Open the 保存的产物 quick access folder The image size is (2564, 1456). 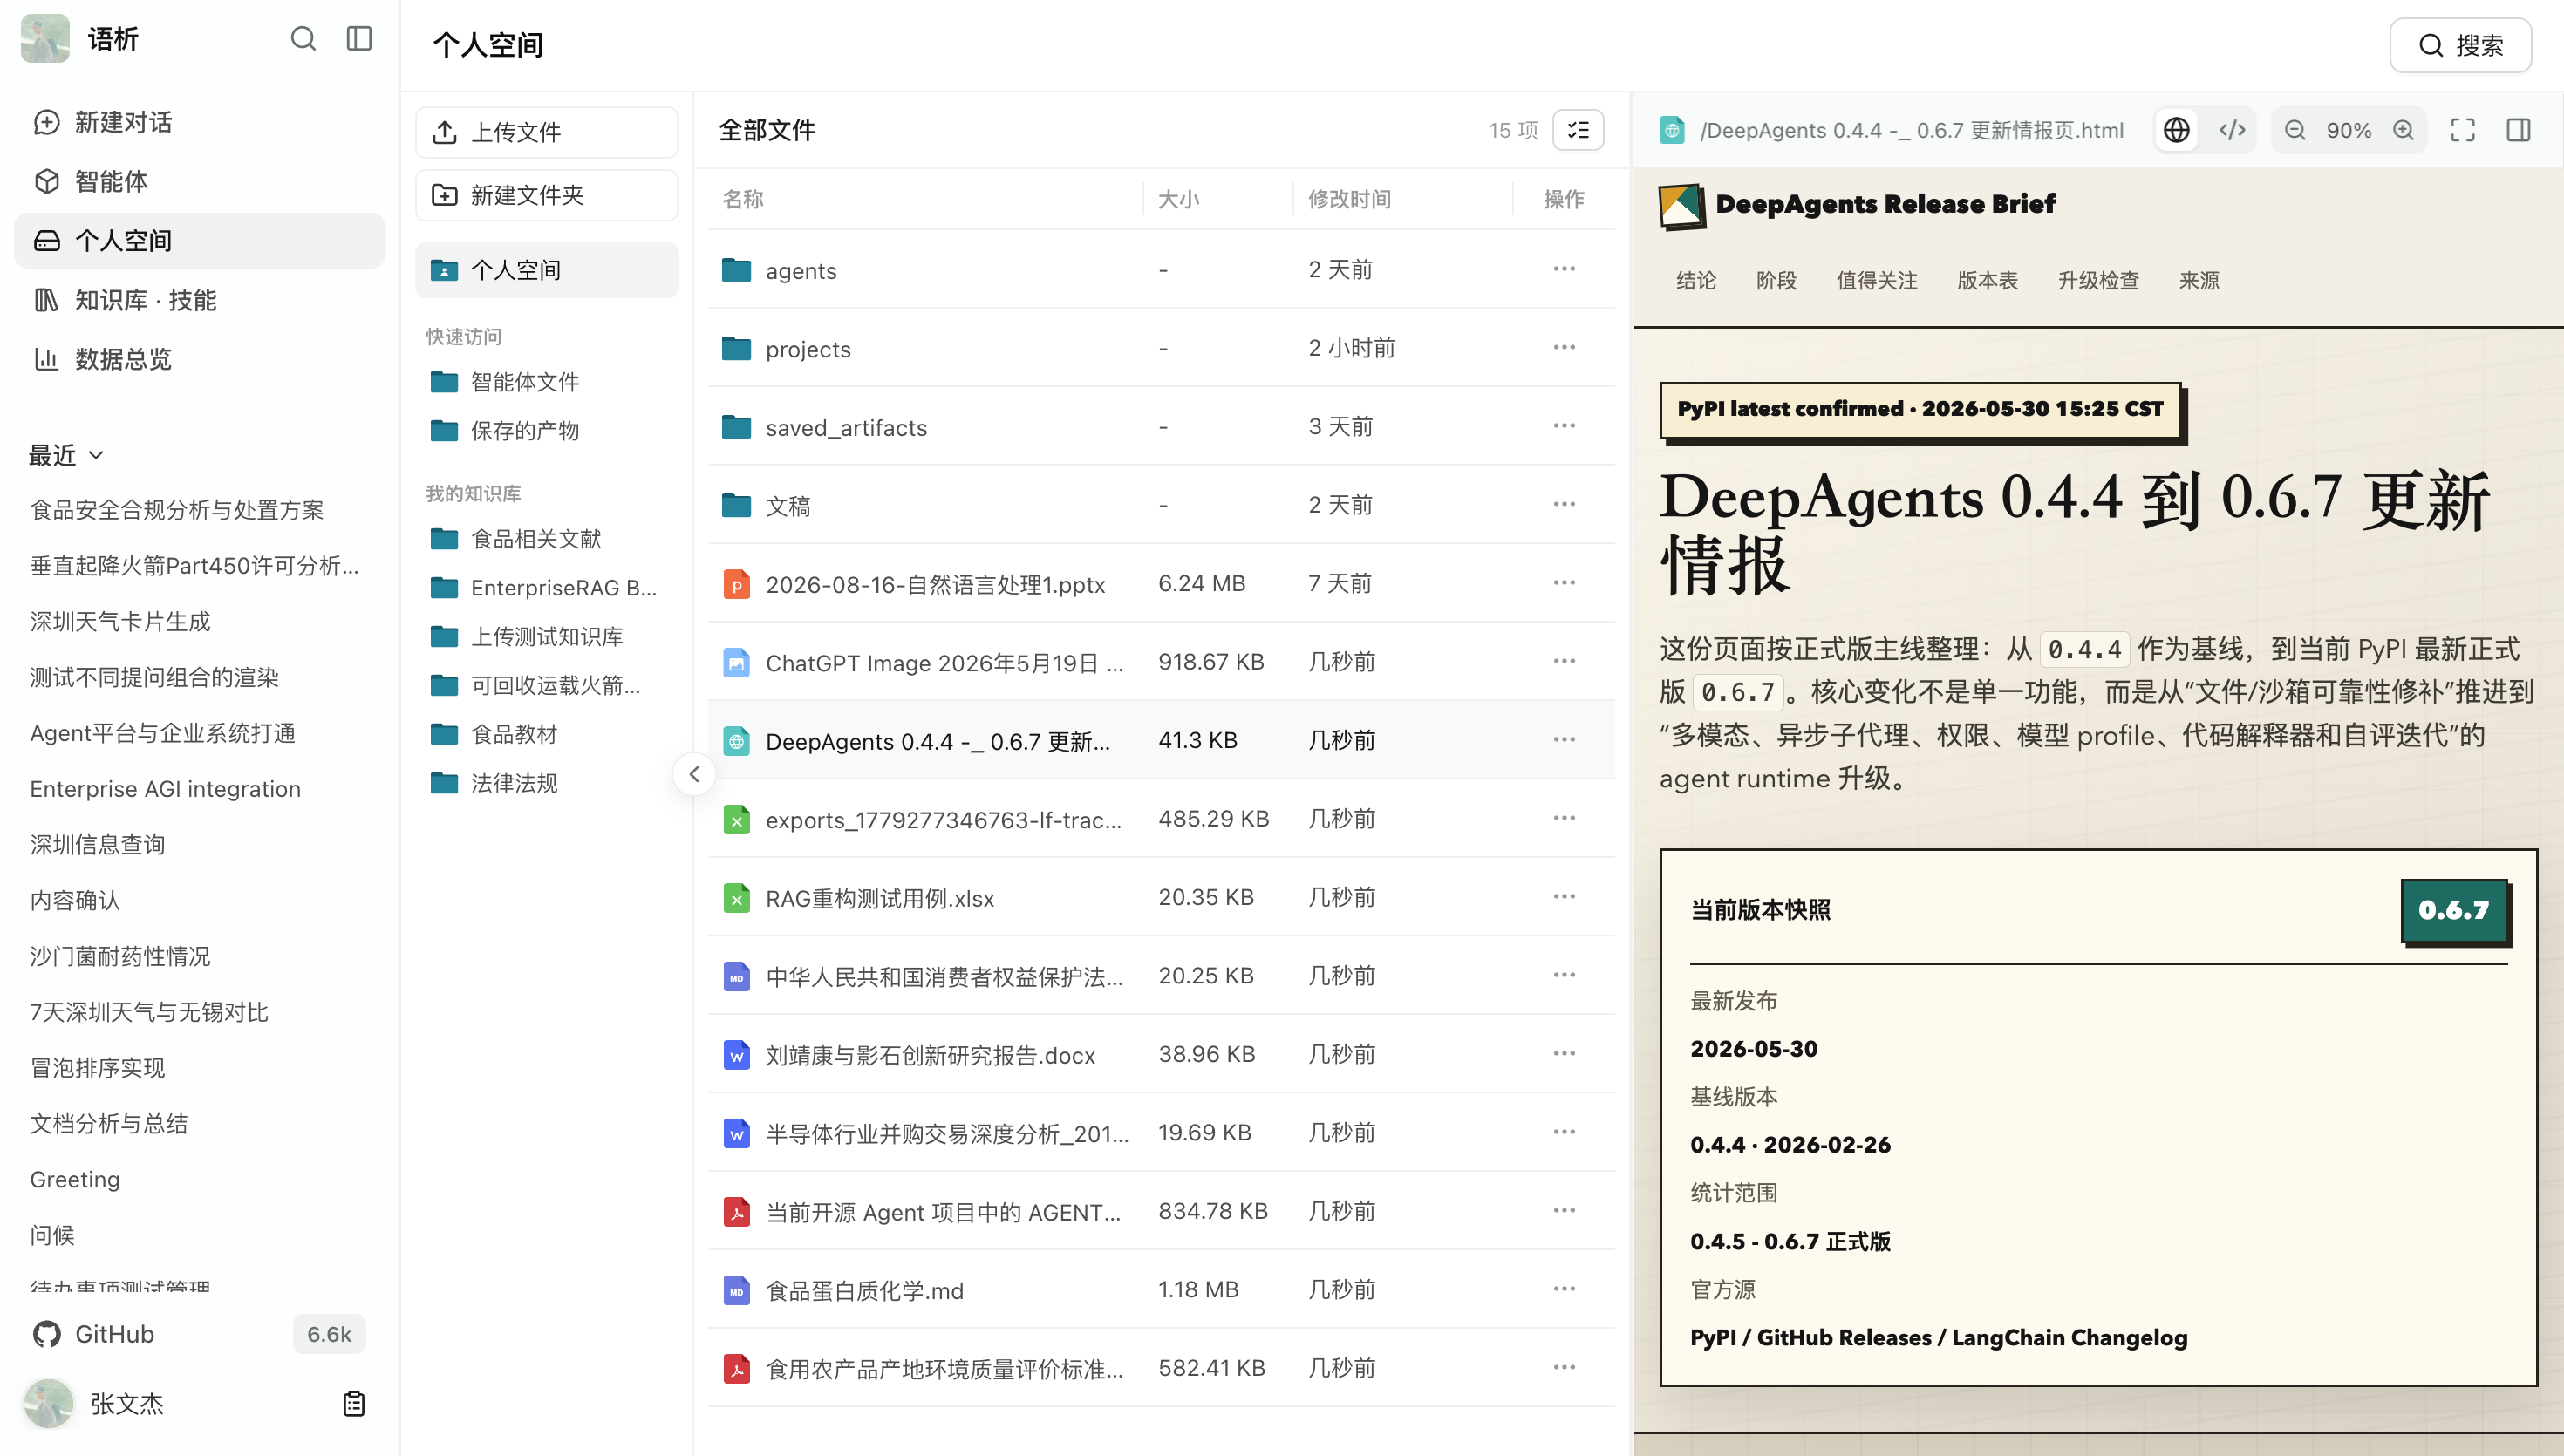(x=546, y=431)
